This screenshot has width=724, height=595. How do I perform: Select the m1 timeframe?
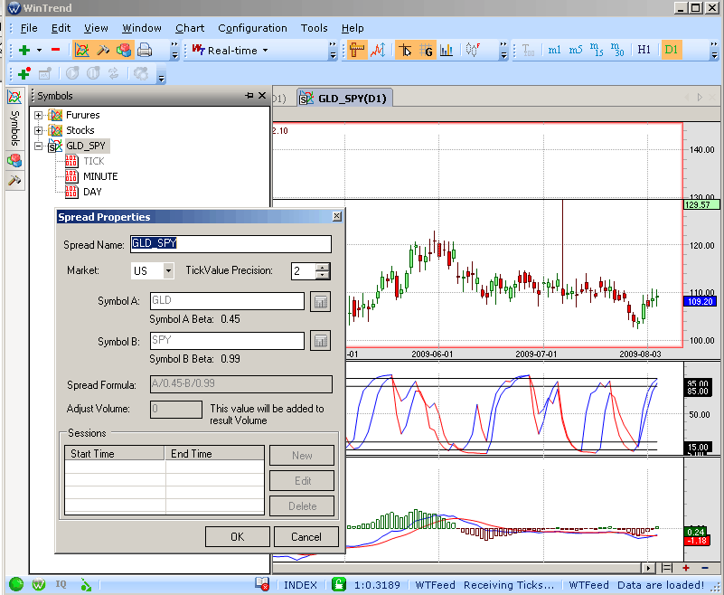(554, 50)
